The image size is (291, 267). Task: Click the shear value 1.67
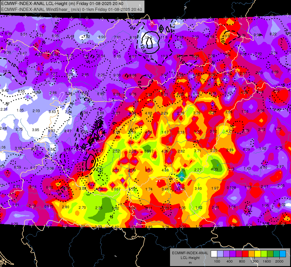click(165, 132)
